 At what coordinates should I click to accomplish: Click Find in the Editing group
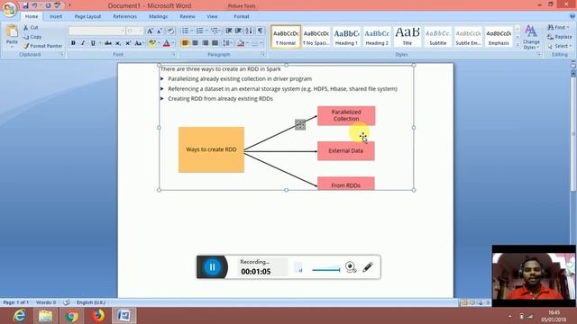pyautogui.click(x=558, y=28)
